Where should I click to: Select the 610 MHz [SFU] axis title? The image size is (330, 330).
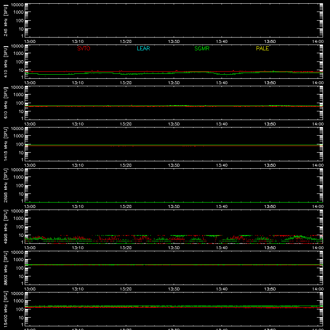pyautogui.click(x=6, y=103)
